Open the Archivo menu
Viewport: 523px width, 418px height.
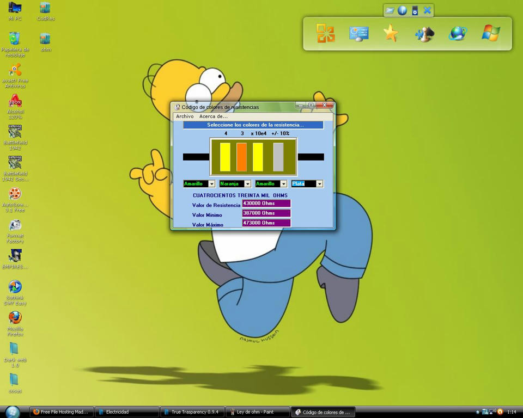click(185, 116)
